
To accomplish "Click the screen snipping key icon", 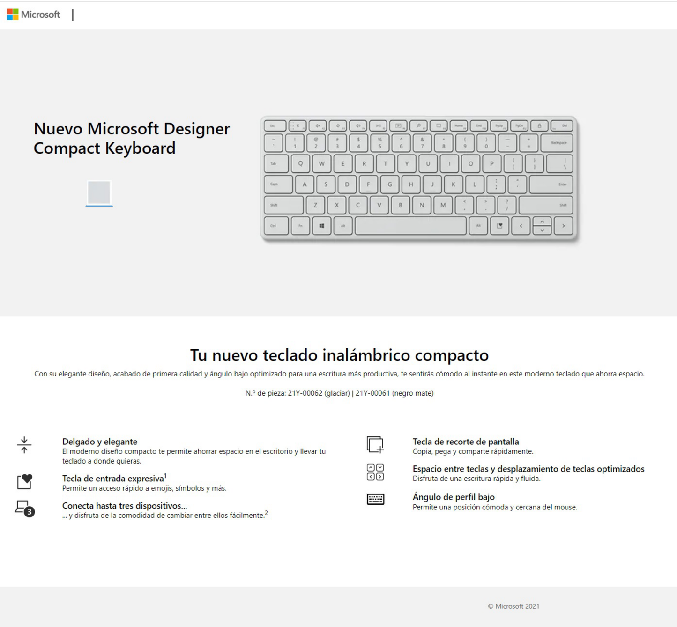I will click(375, 444).
